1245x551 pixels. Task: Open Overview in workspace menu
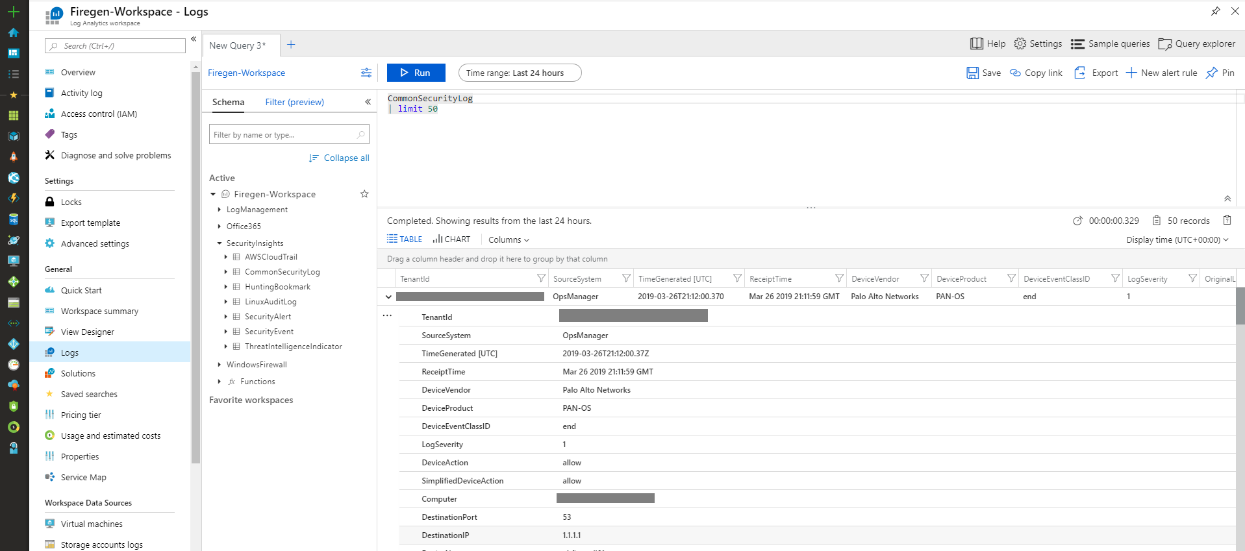78,72
